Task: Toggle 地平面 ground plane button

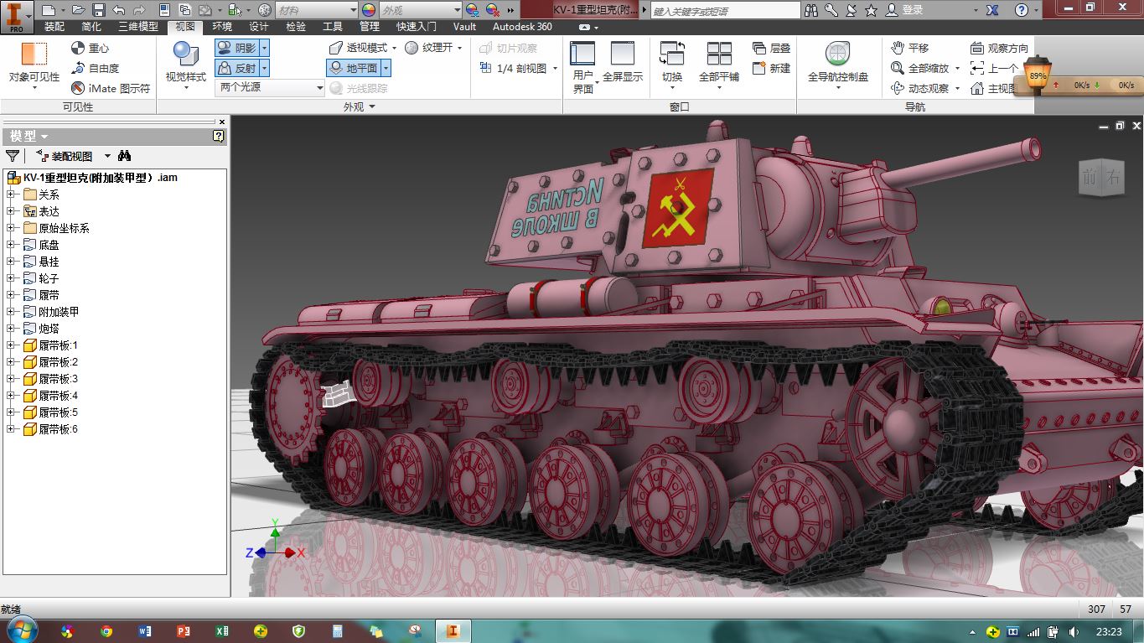Action: tap(354, 69)
